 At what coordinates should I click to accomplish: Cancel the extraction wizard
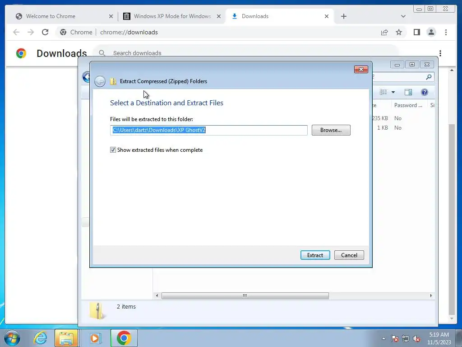pos(349,255)
